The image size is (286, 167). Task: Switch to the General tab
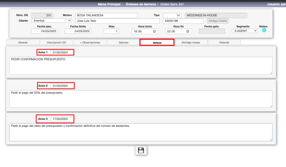(23, 43)
